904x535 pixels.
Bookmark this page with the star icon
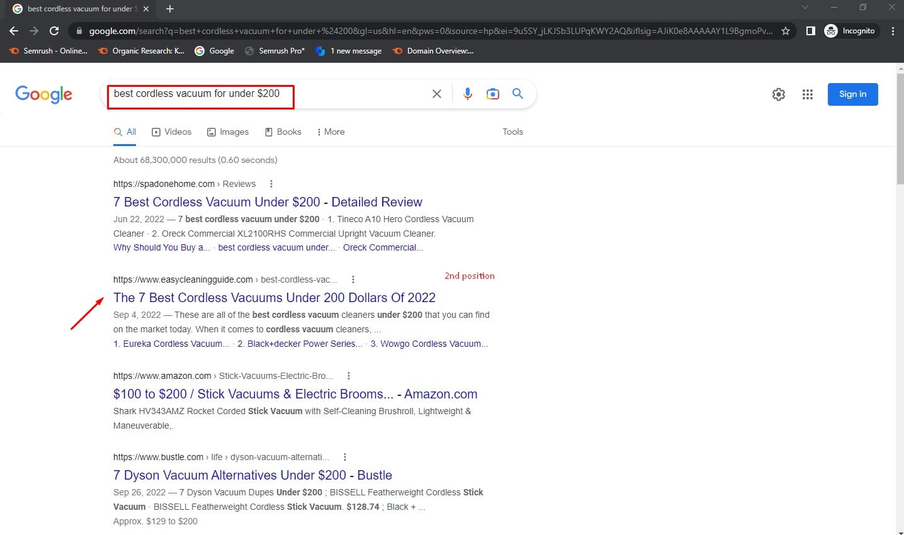coord(786,30)
